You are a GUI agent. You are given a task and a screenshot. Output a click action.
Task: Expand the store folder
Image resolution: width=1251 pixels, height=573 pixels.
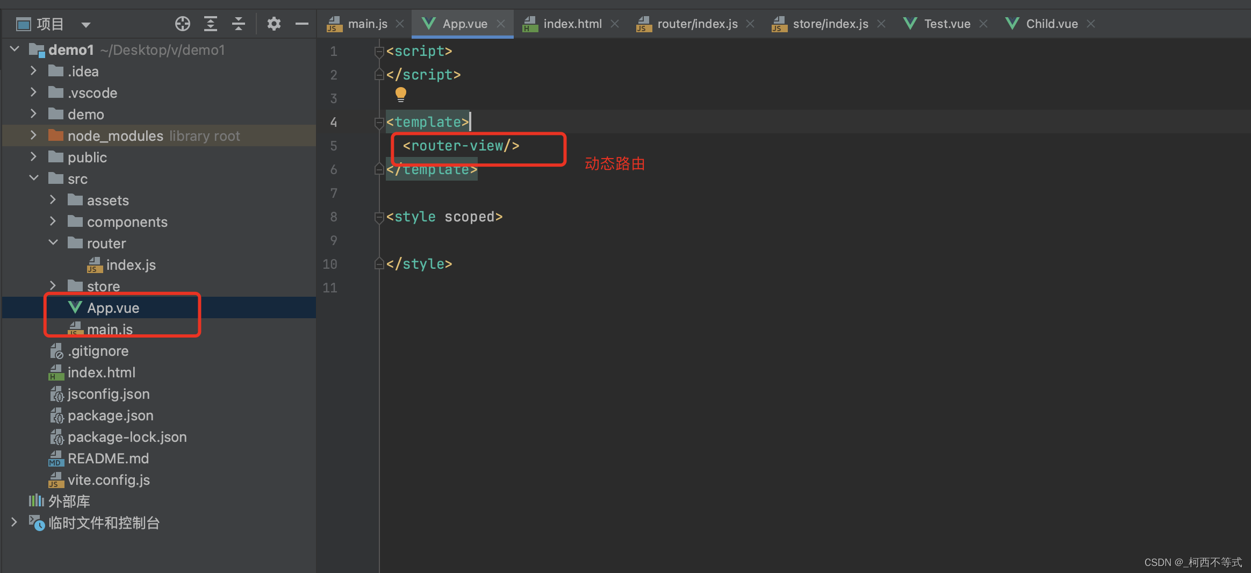[x=53, y=286]
